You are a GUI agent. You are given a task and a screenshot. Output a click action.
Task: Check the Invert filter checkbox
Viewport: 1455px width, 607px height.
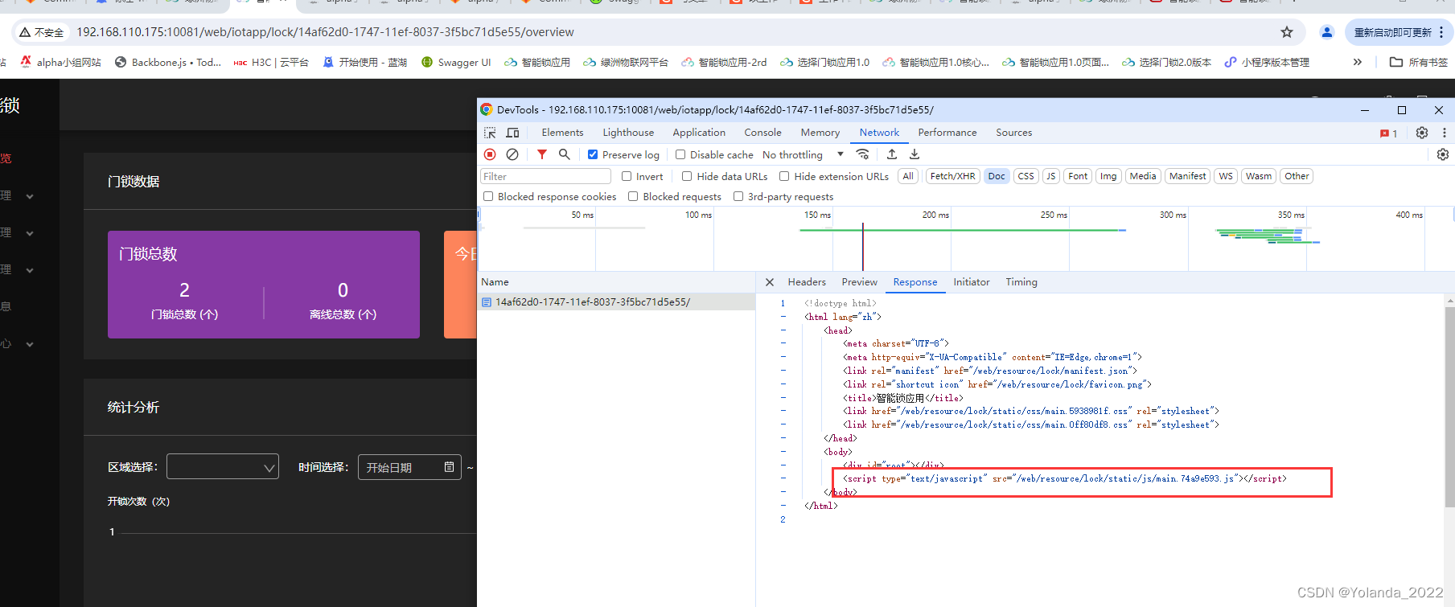627,176
